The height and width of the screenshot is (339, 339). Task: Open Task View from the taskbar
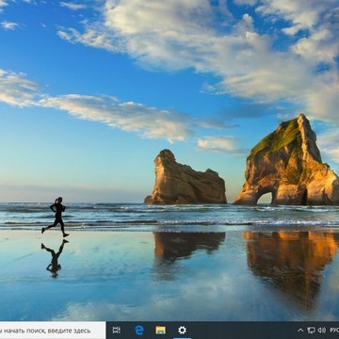click(x=117, y=331)
